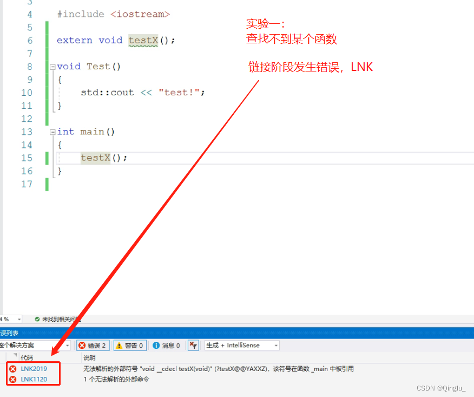Click line number 10 in the editor margin
The width and height of the screenshot is (474, 397).
point(27,92)
